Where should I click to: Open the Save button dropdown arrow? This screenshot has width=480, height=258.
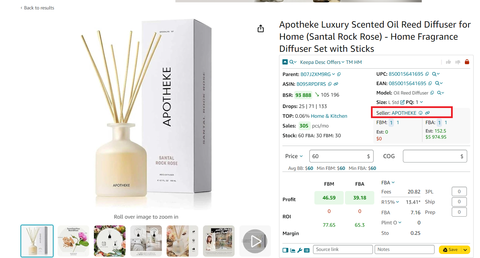(466, 250)
